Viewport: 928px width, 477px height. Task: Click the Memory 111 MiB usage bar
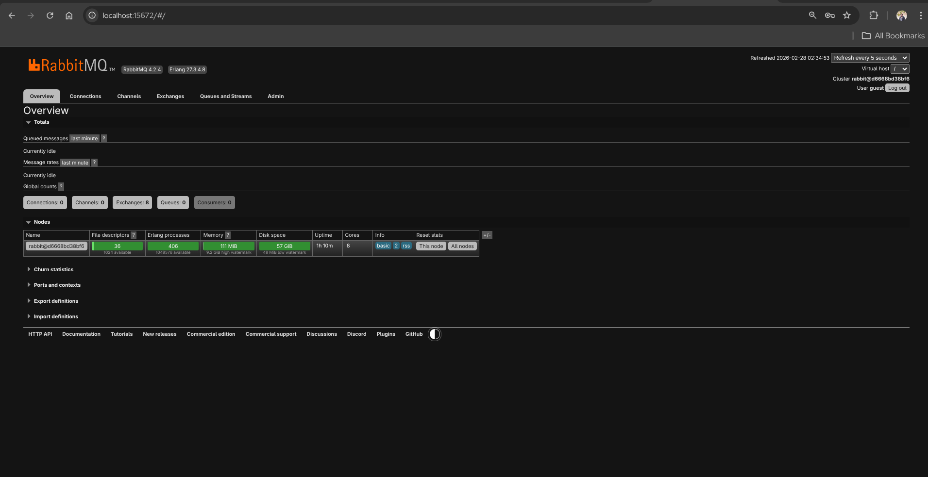[229, 247]
